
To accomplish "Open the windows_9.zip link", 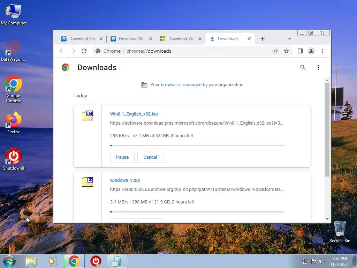I will click(x=125, y=180).
